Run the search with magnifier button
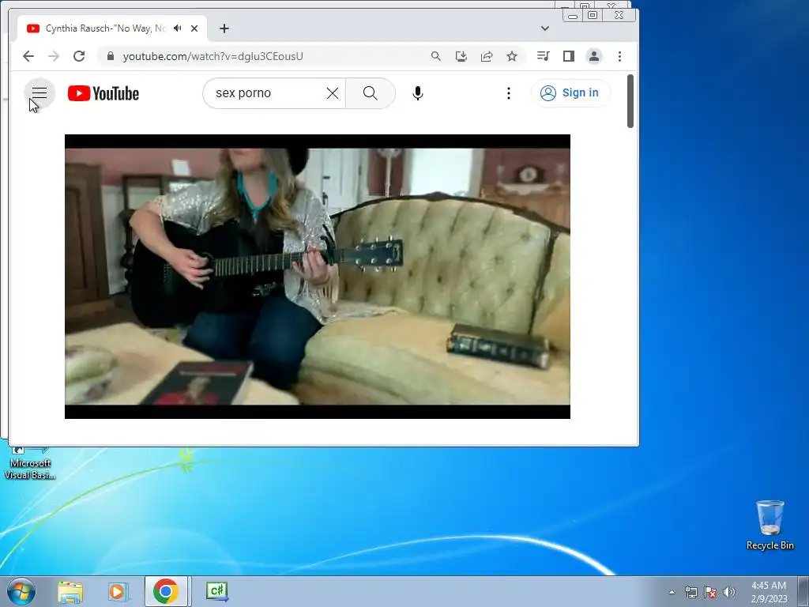 371,93
